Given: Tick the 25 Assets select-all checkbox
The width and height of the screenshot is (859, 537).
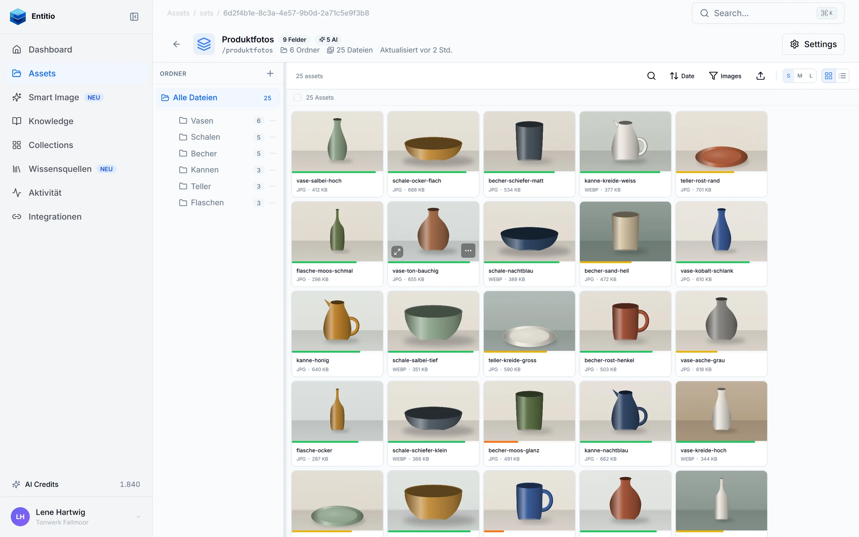Looking at the screenshot, I should (297, 97).
